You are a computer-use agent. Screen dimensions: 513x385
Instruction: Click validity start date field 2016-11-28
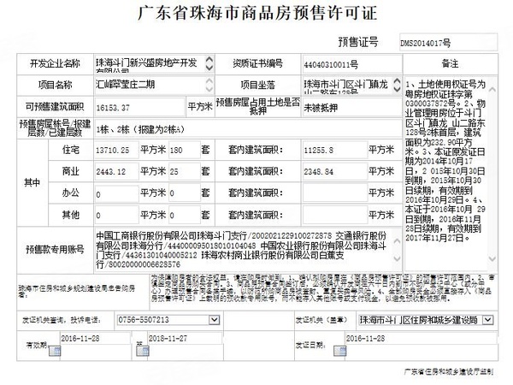95,338
